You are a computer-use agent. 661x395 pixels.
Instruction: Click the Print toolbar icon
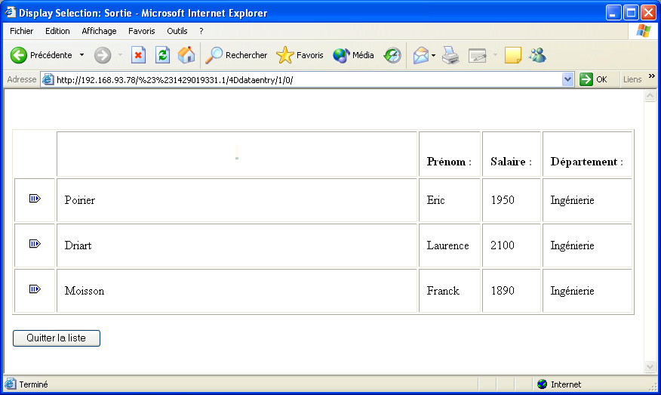coord(450,55)
